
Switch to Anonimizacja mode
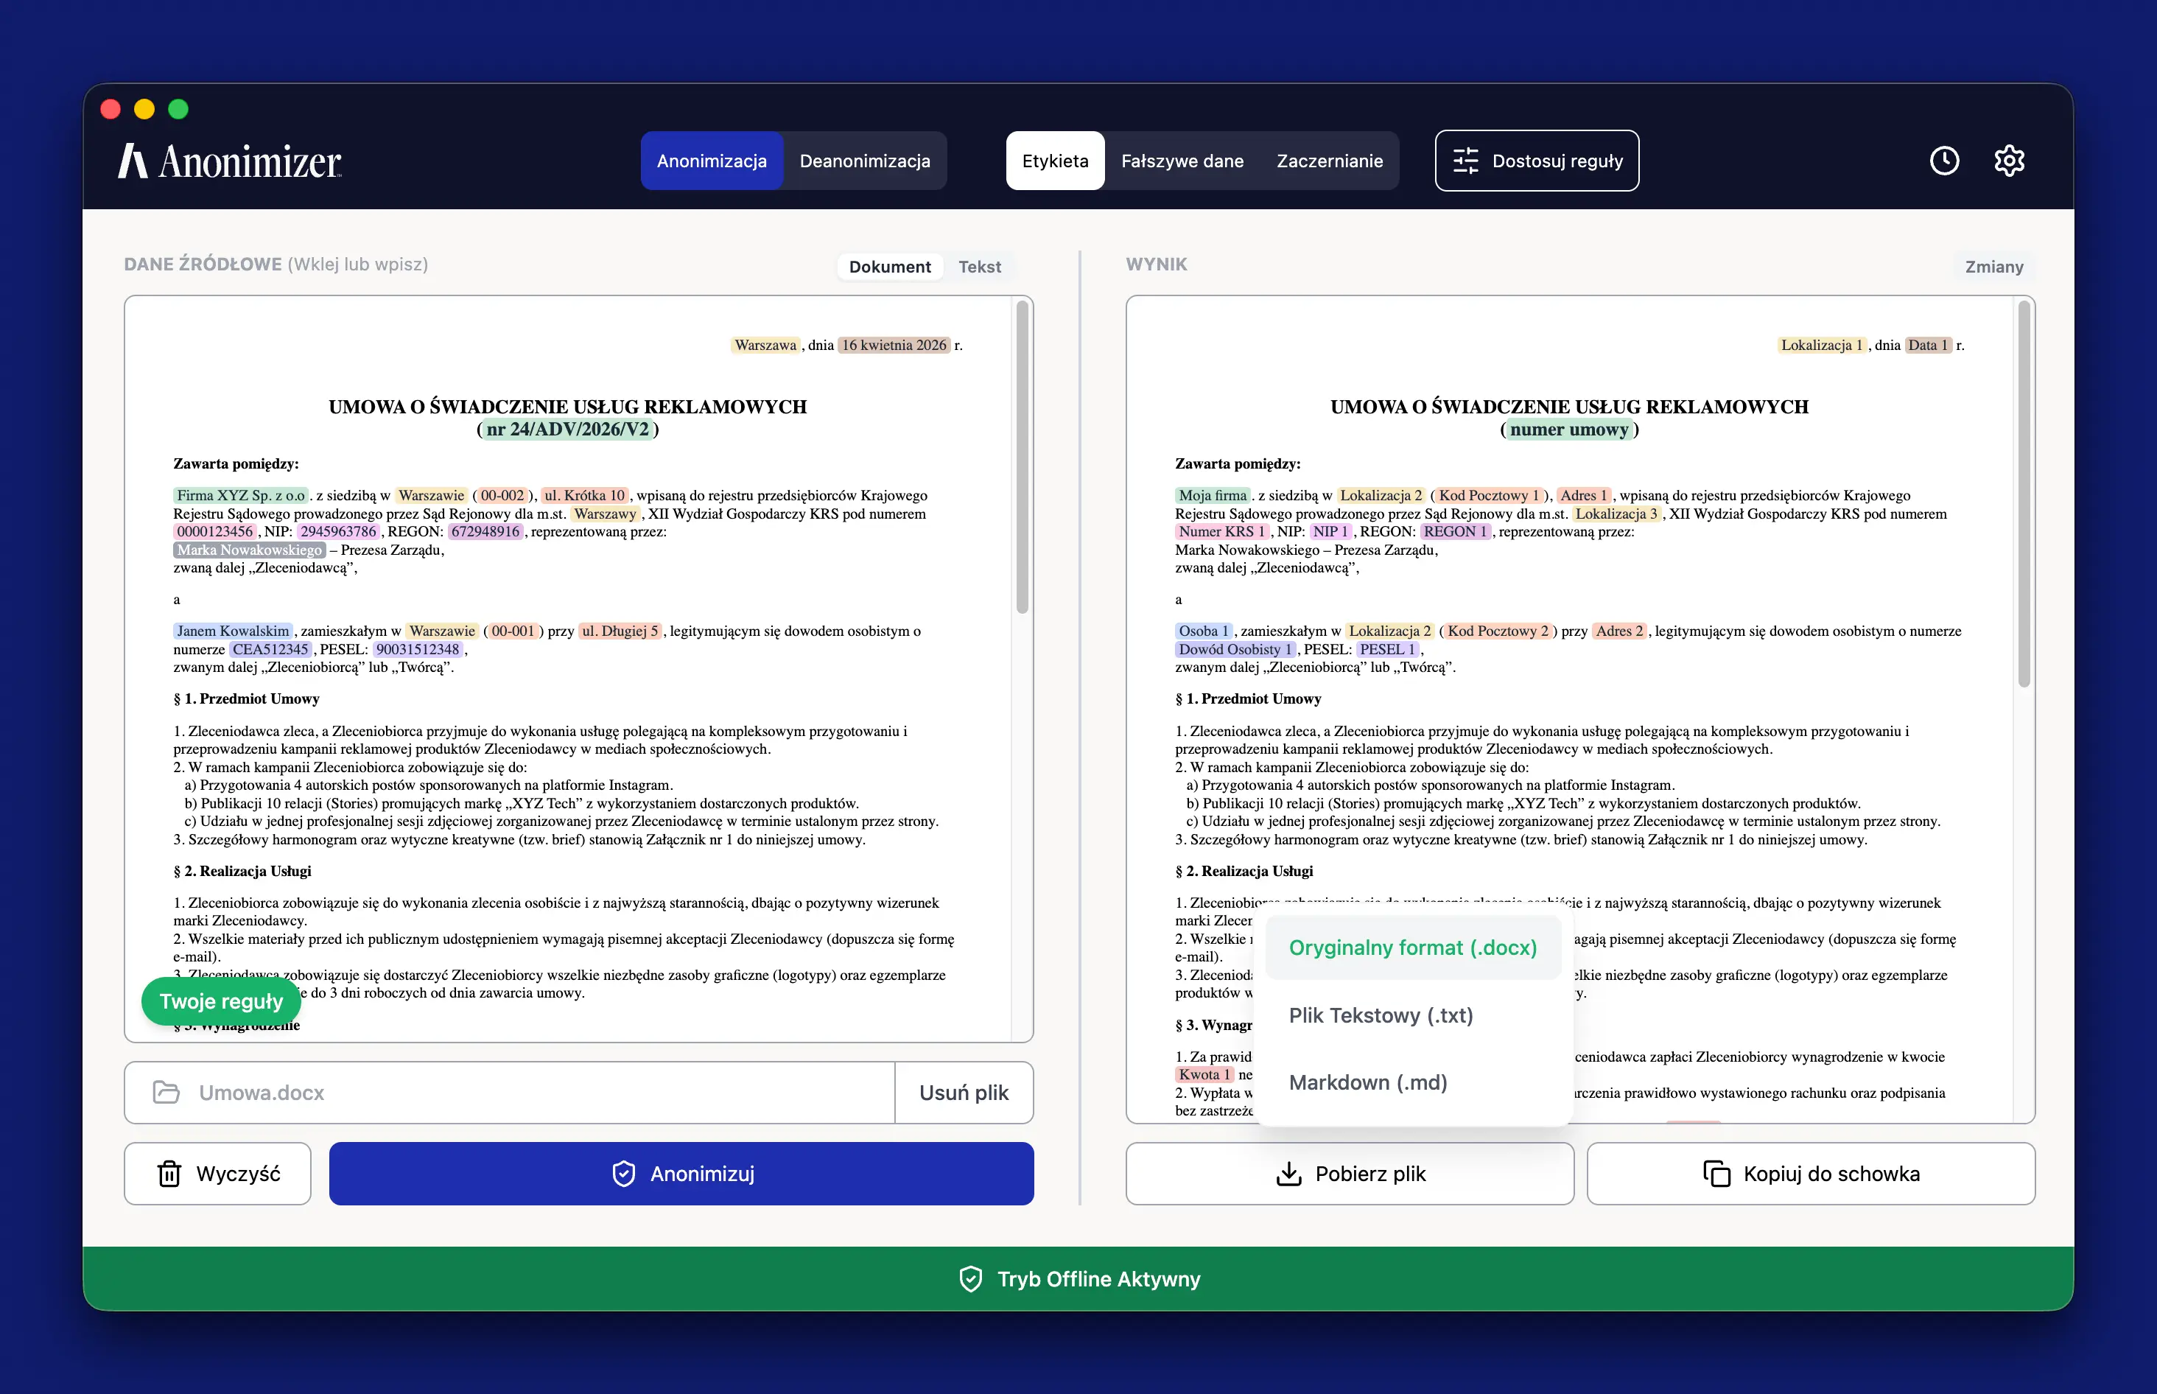point(711,161)
